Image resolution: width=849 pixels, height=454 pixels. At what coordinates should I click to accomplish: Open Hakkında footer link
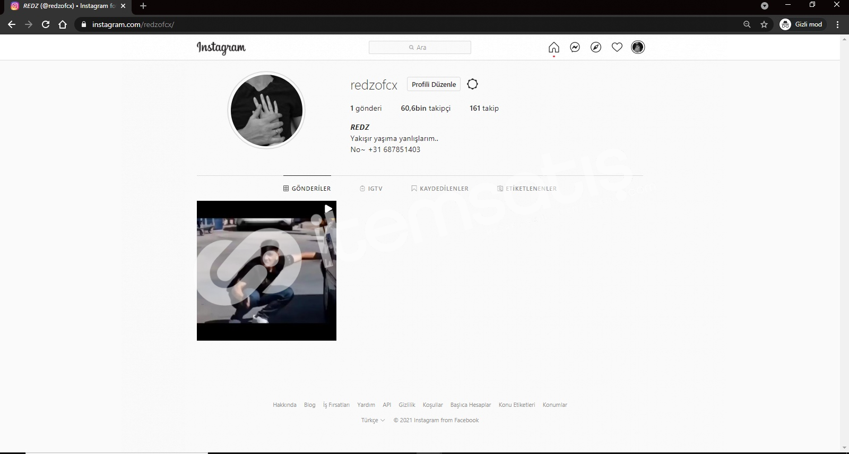284,405
